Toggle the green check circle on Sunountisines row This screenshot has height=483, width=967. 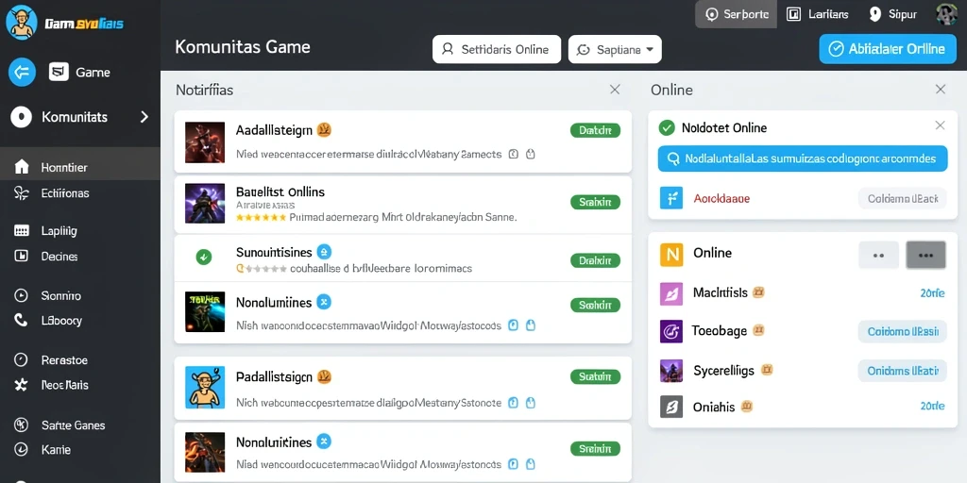pos(204,258)
